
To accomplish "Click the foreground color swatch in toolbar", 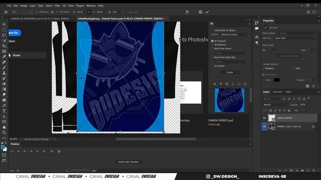I will [3, 147].
